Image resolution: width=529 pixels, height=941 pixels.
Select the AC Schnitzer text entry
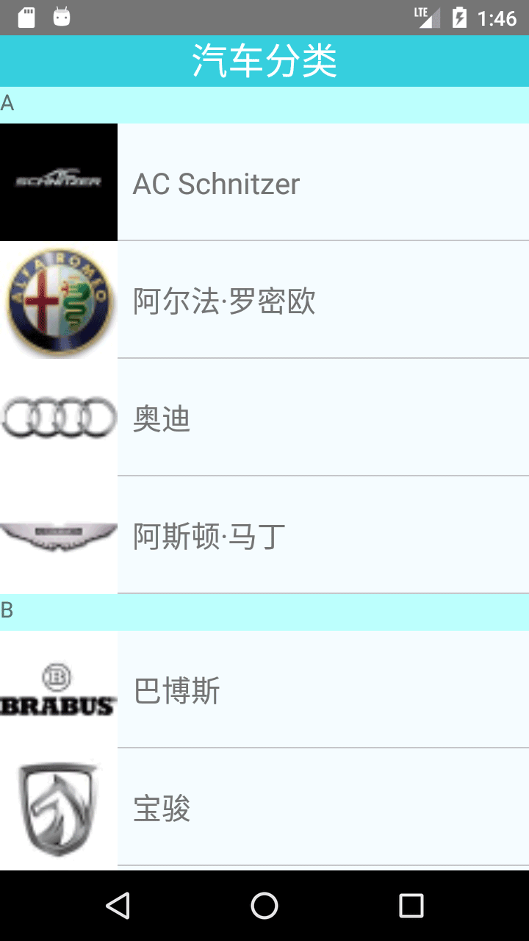(x=216, y=184)
